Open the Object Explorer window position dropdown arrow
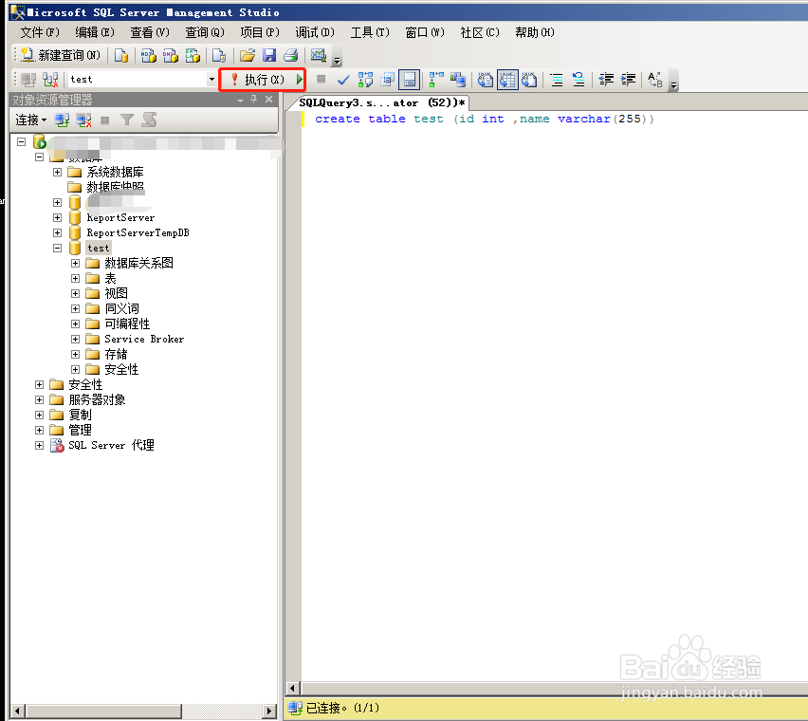This screenshot has height=721, width=808. tap(240, 100)
